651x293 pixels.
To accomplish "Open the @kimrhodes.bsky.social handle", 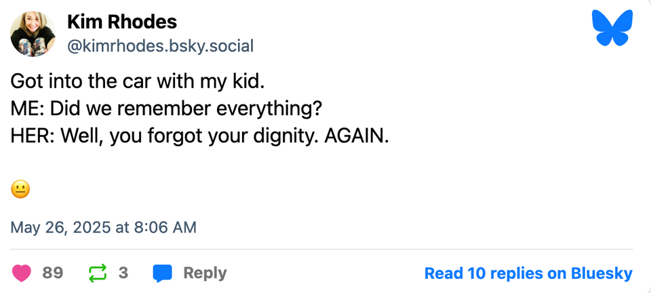I will [x=160, y=46].
